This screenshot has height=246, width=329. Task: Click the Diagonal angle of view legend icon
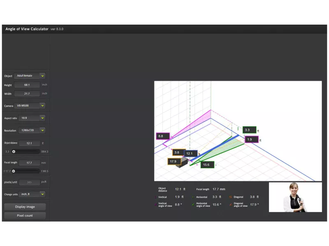(231, 204)
